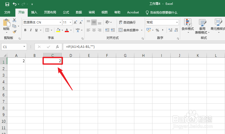Select cell A1 containing 2
Screen dimensions: 225x134
16,61
